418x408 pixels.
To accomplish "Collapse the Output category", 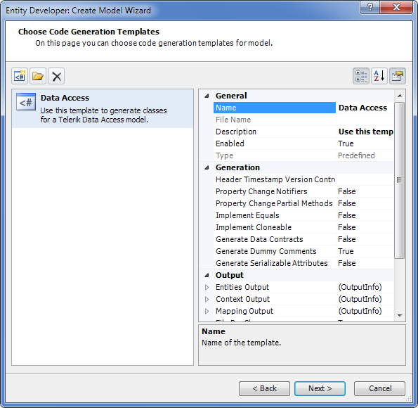I will 207,275.
